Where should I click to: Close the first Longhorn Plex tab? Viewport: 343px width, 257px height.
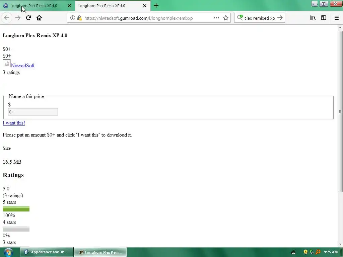[x=69, y=6]
